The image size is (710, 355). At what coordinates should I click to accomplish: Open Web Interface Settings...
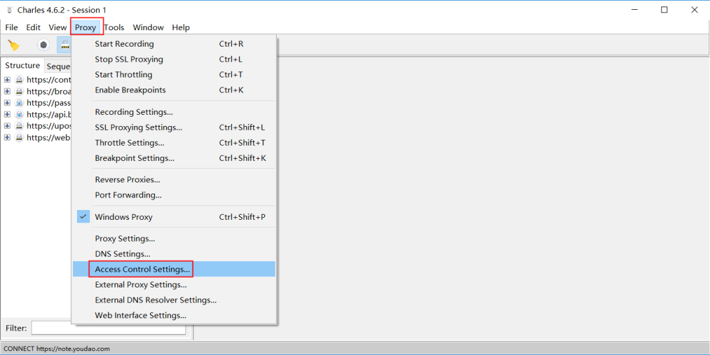(174, 316)
